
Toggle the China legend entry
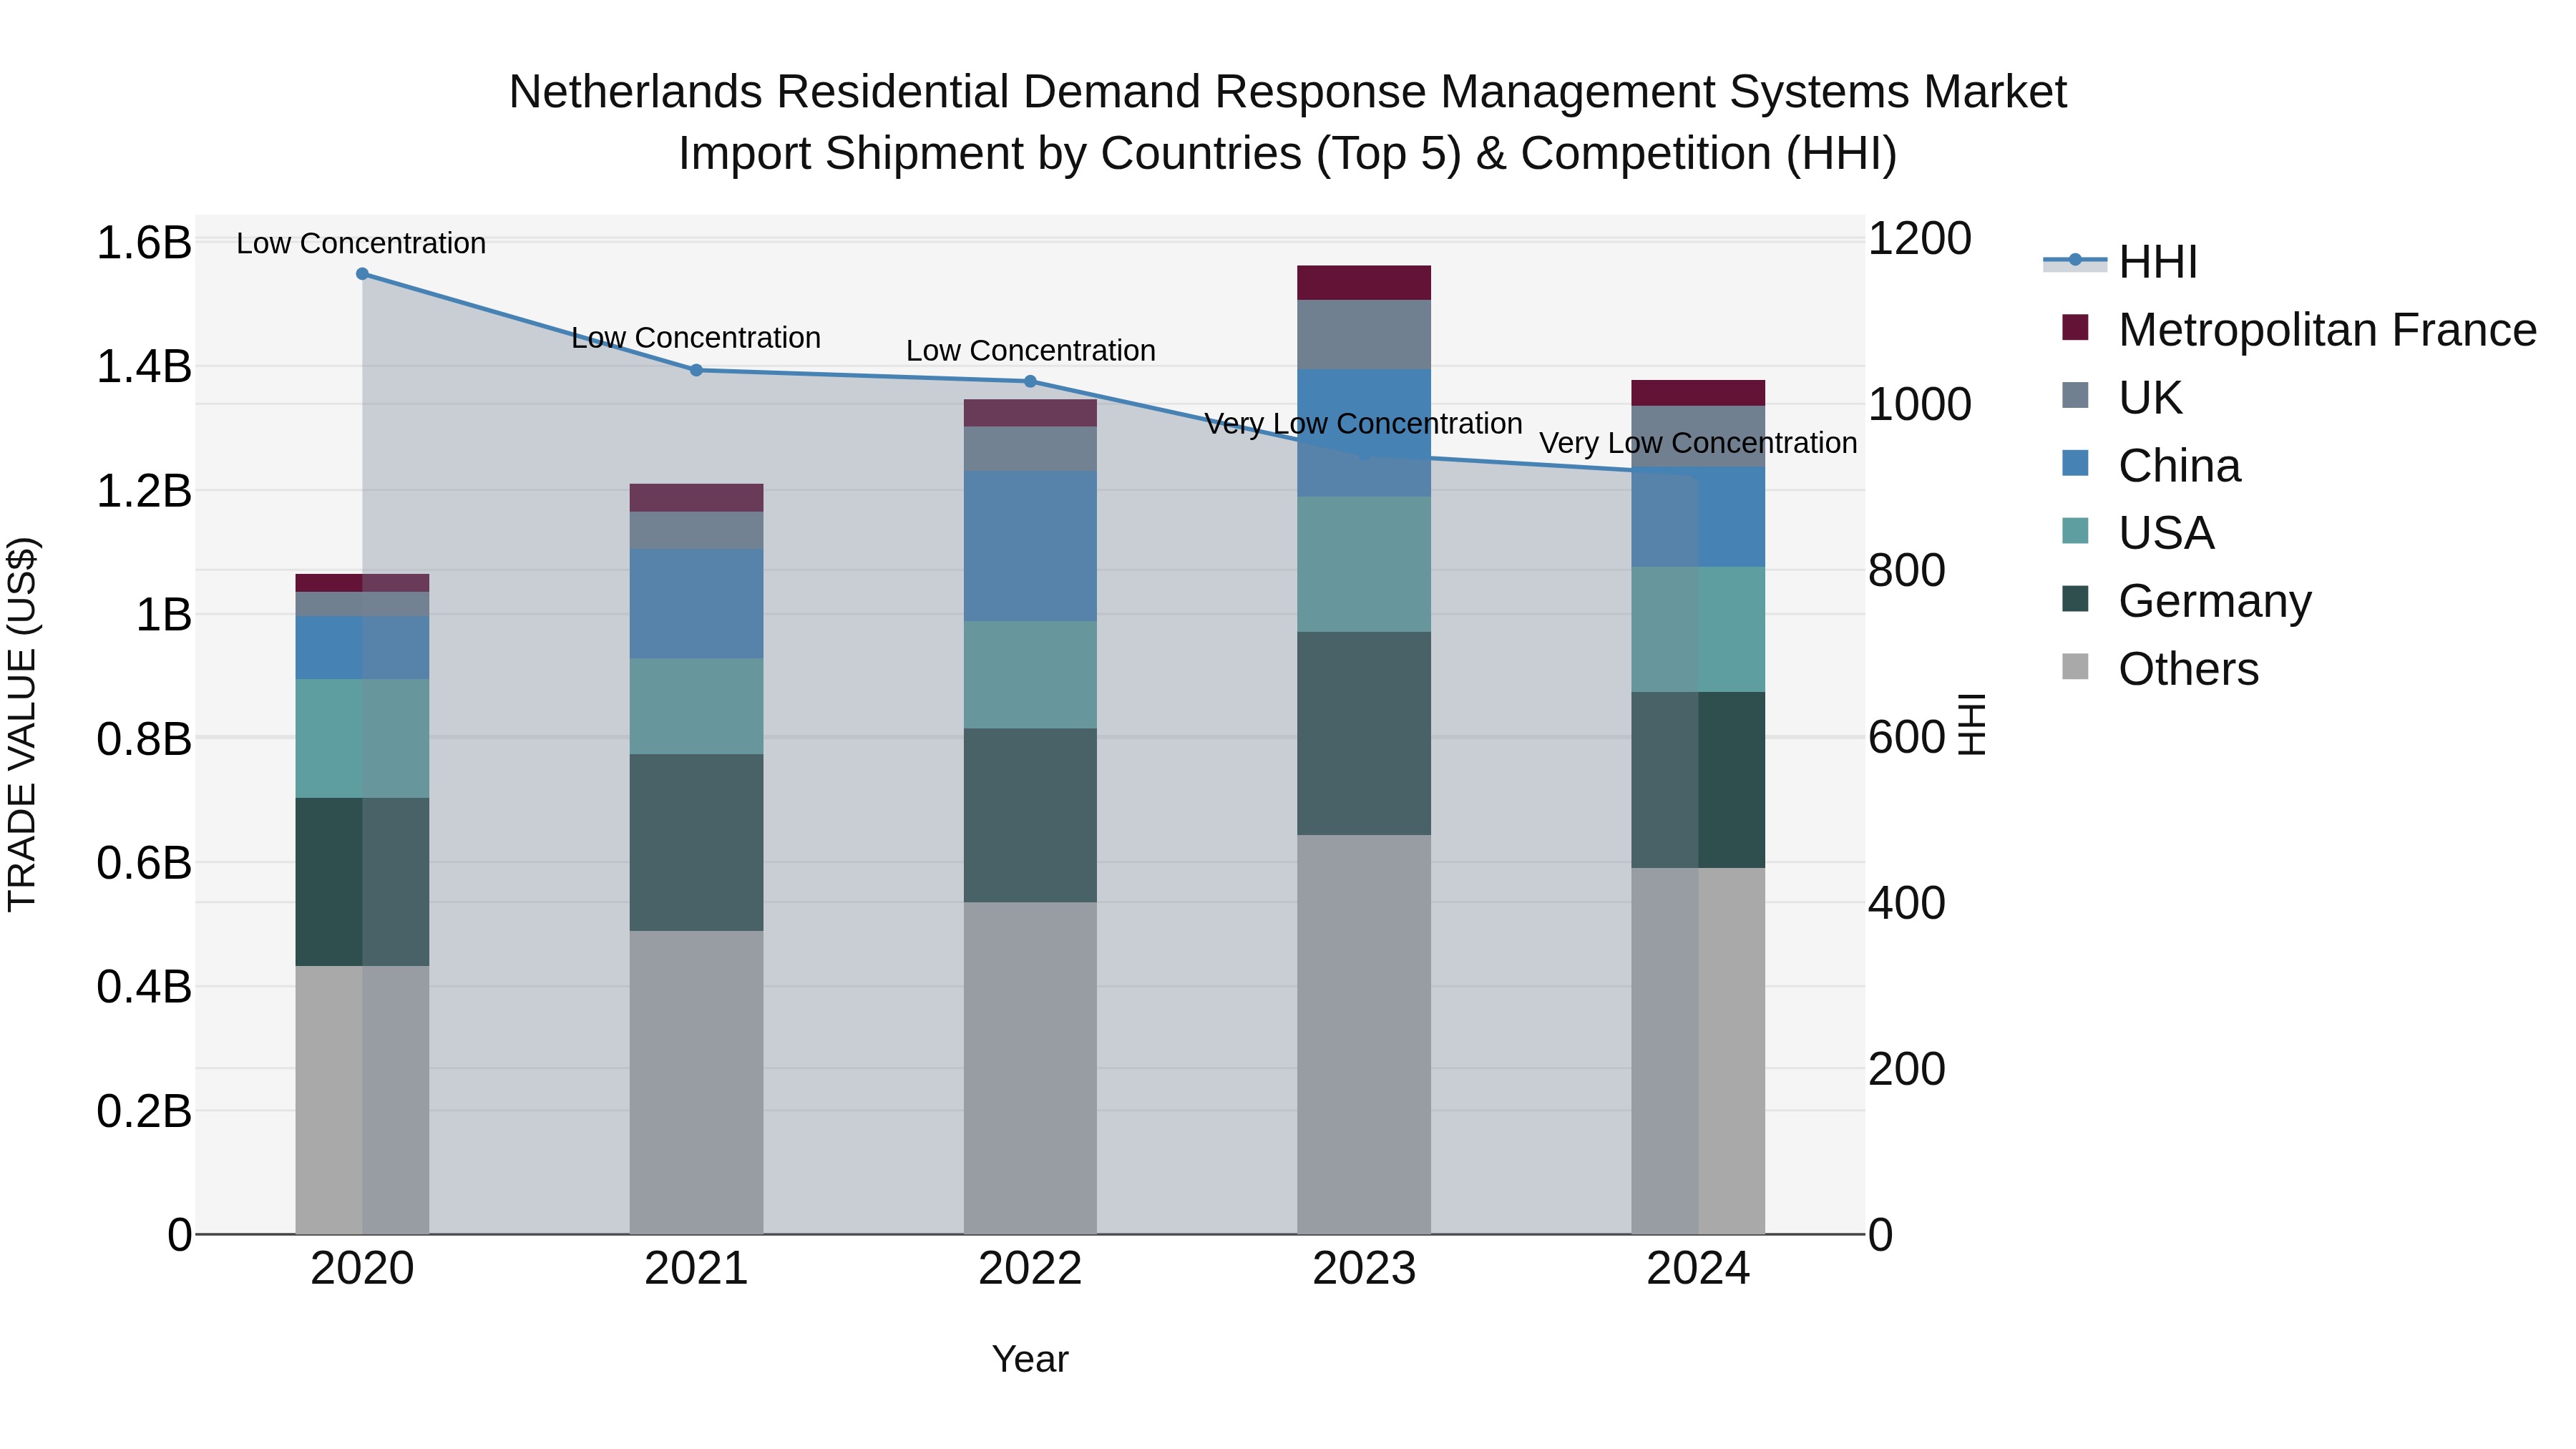2150,465
